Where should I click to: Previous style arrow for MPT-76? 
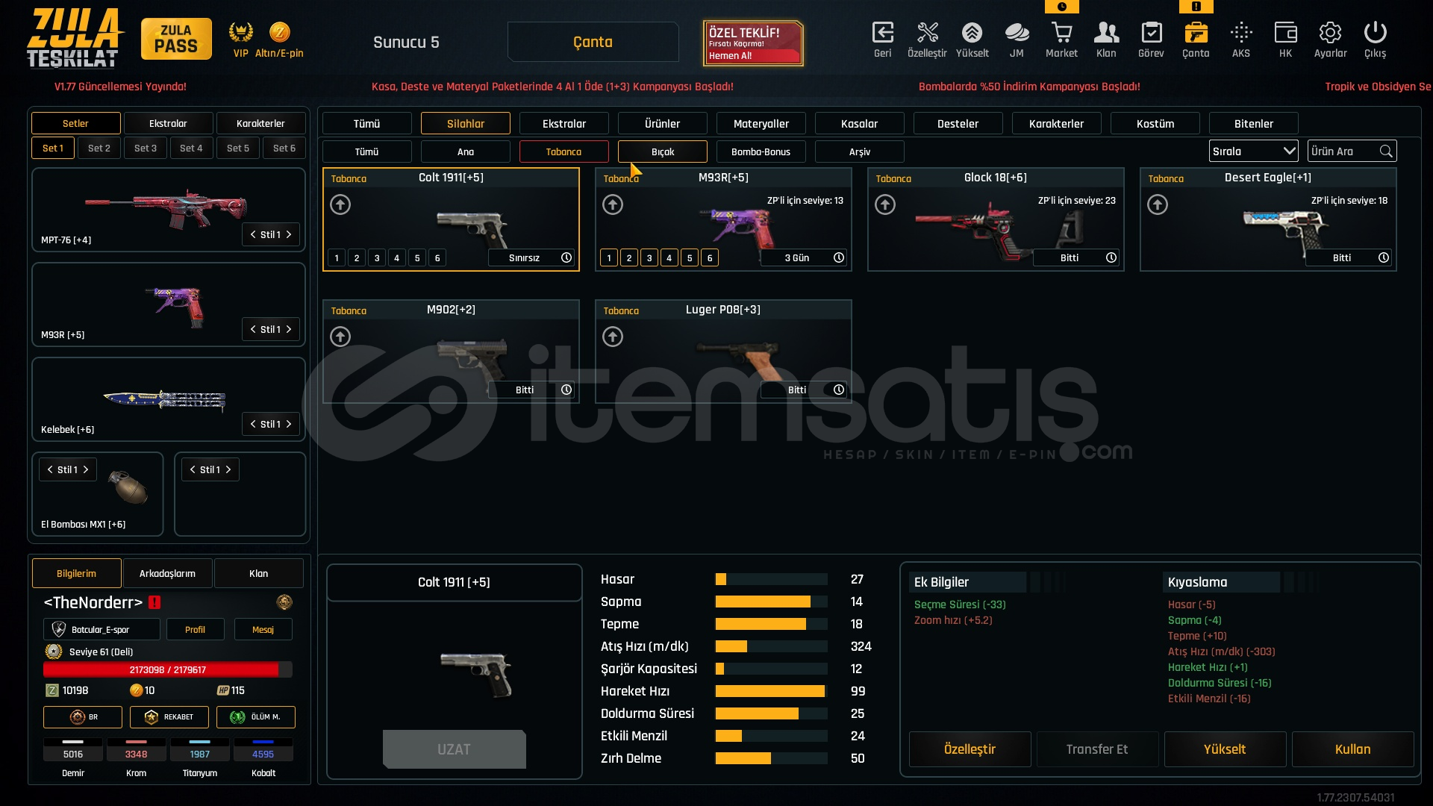[x=253, y=234]
